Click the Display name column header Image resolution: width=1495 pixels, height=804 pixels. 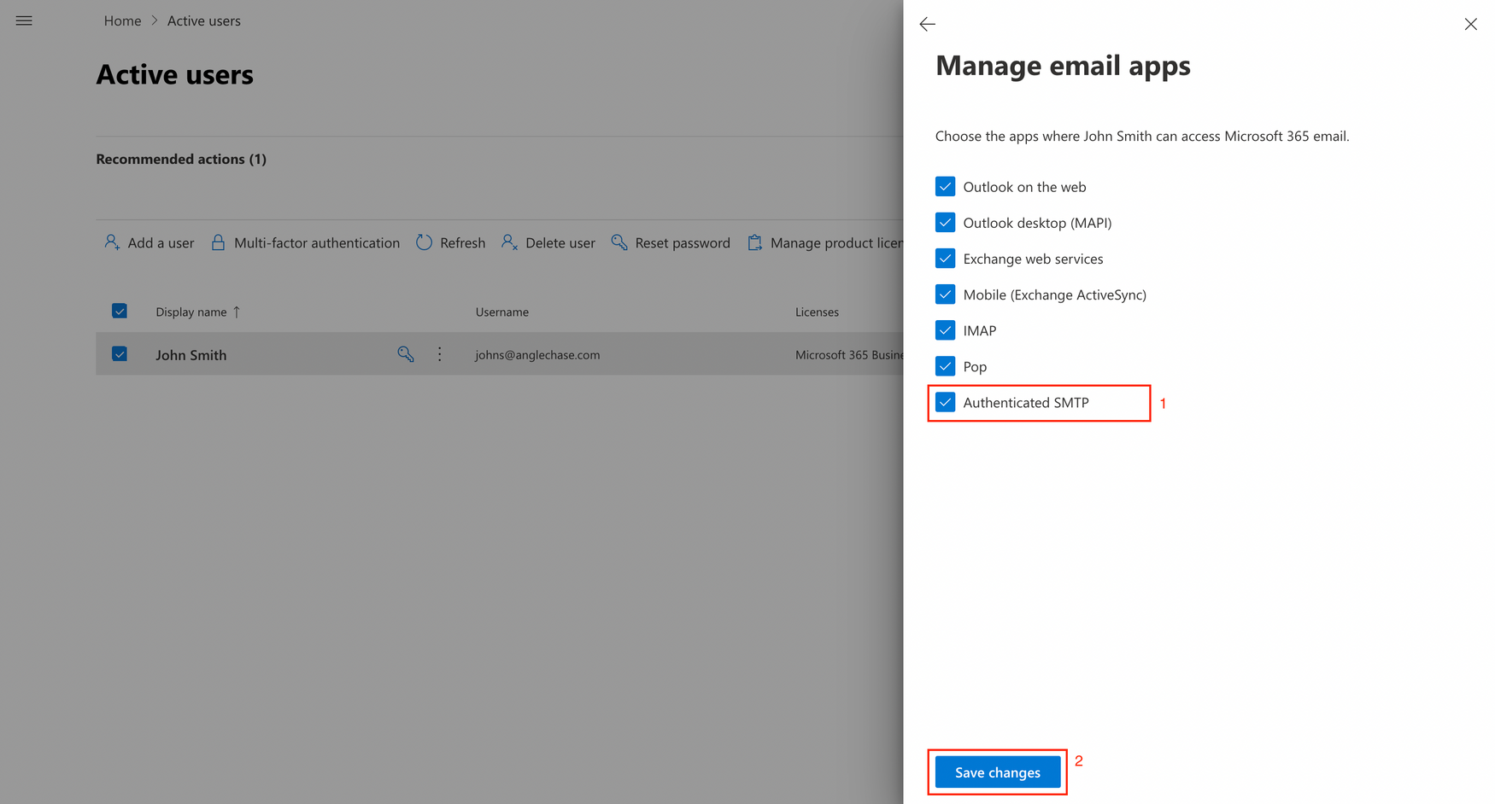(191, 312)
